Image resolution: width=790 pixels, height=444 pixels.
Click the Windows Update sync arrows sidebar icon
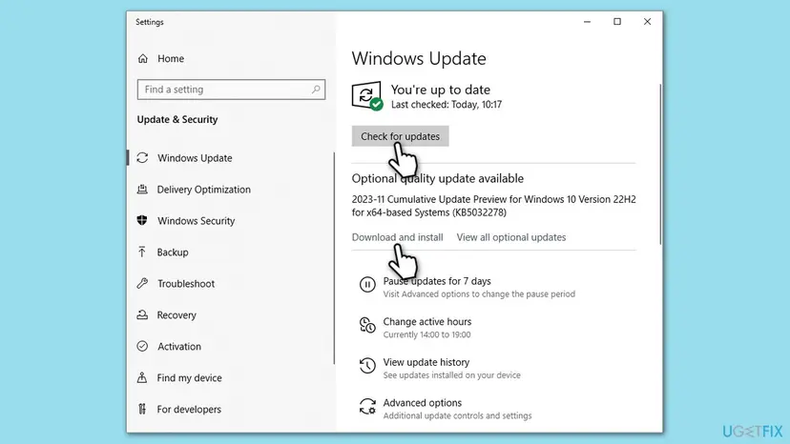pos(142,157)
